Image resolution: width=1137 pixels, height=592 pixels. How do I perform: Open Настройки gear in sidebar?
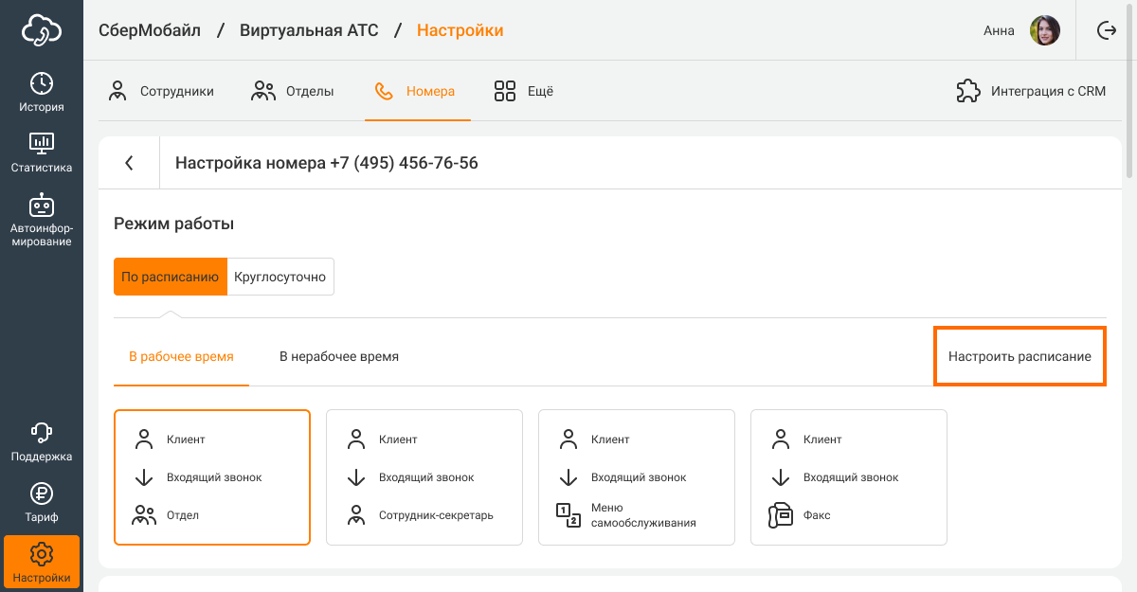tap(42, 553)
